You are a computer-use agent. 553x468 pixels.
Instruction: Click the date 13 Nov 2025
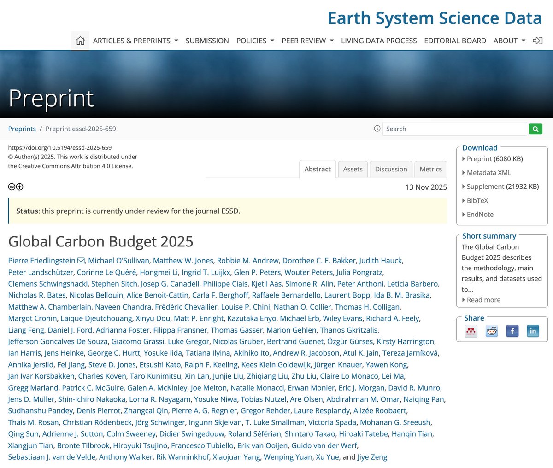point(426,187)
